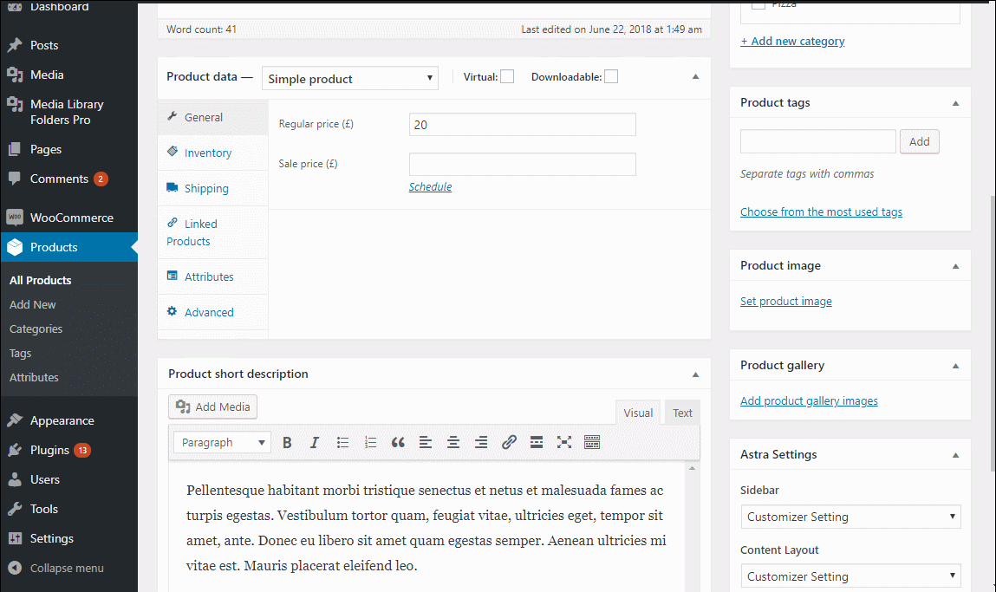Open the Astra Sidebar setting dropdown
This screenshot has height=592, width=996.
tap(850, 517)
